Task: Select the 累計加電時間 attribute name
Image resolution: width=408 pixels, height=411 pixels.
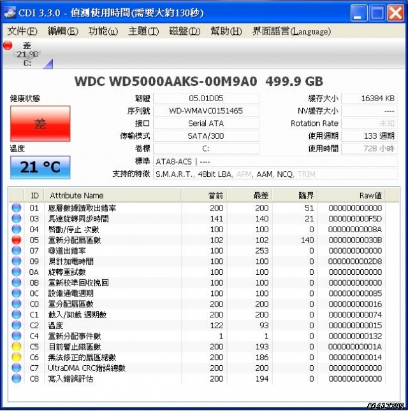Action: point(71,261)
